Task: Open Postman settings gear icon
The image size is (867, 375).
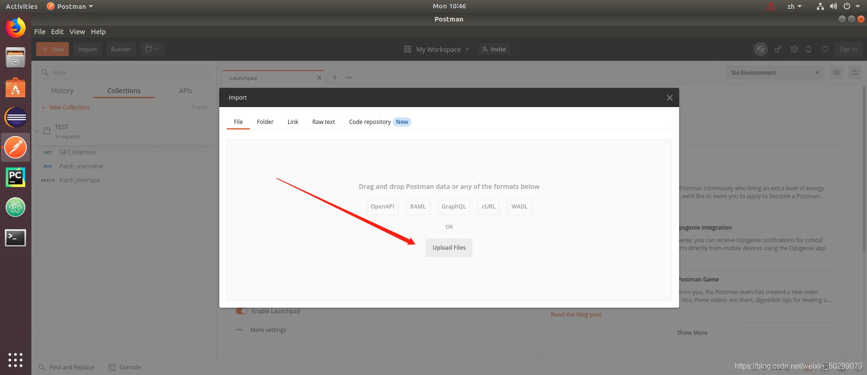Action: click(794, 49)
